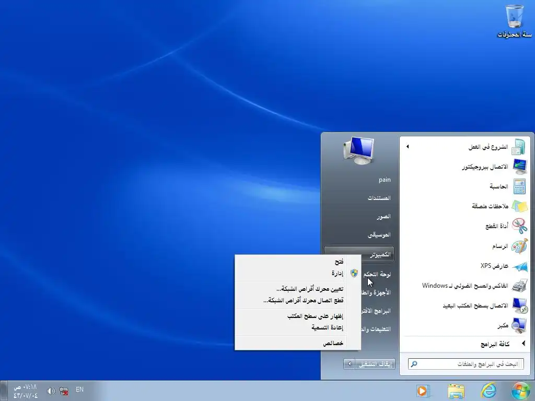535x401 pixels.
Task: Click الرسام (Paint) label
Action: pos(500,246)
